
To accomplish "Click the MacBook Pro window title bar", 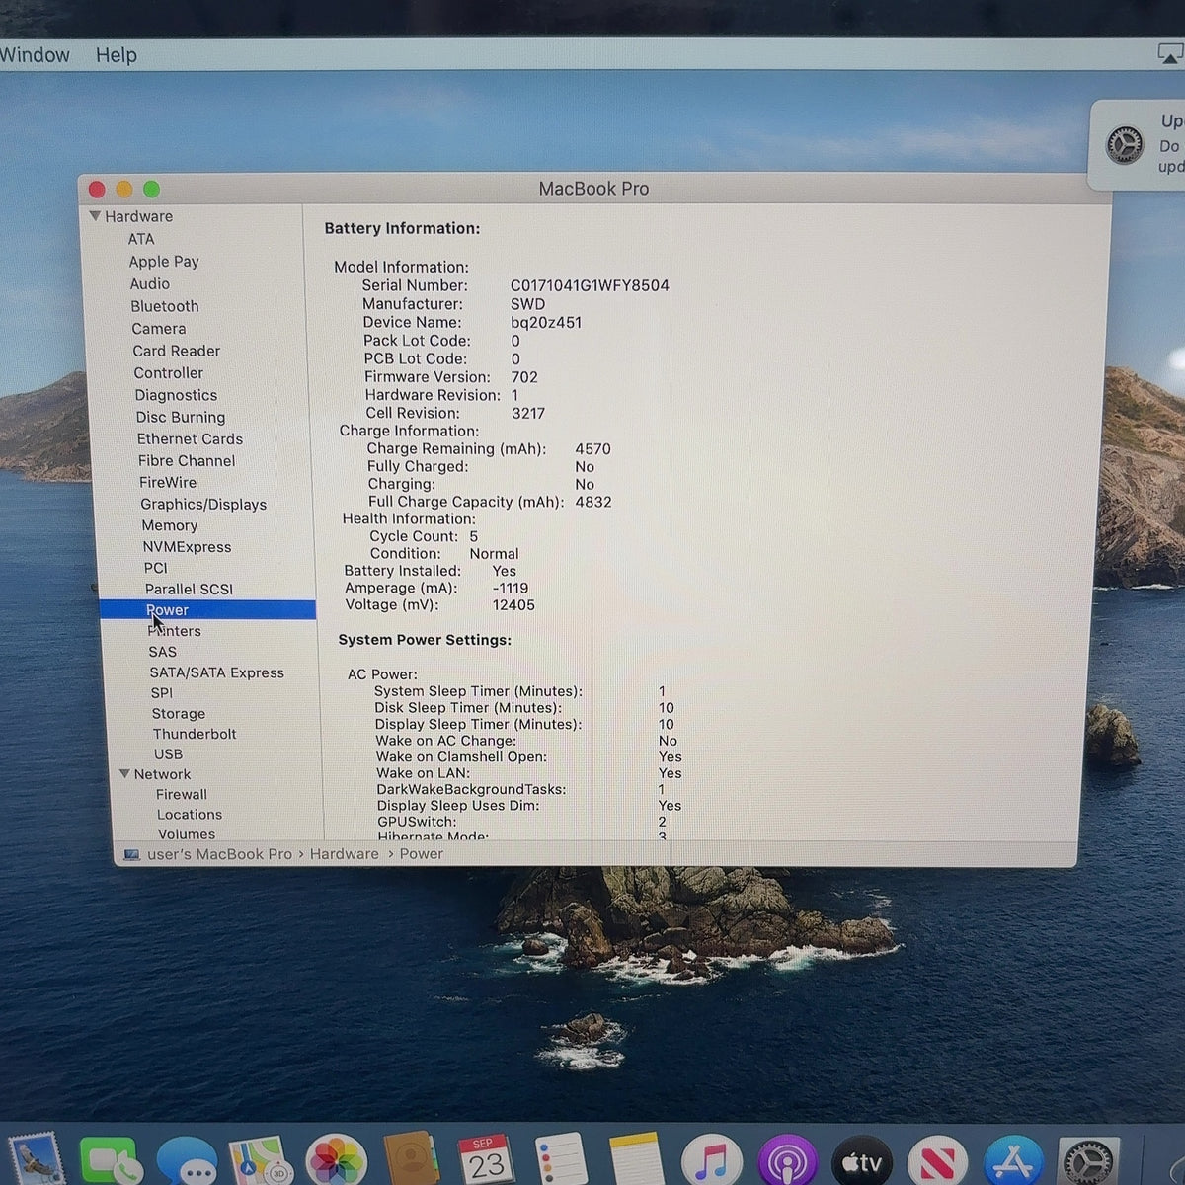I will [x=593, y=189].
